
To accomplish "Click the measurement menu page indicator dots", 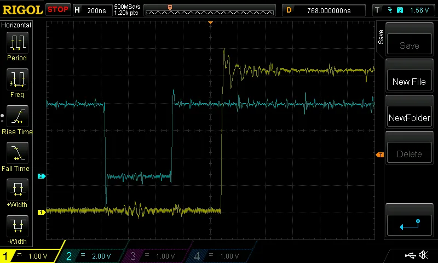I will [x=2, y=118].
